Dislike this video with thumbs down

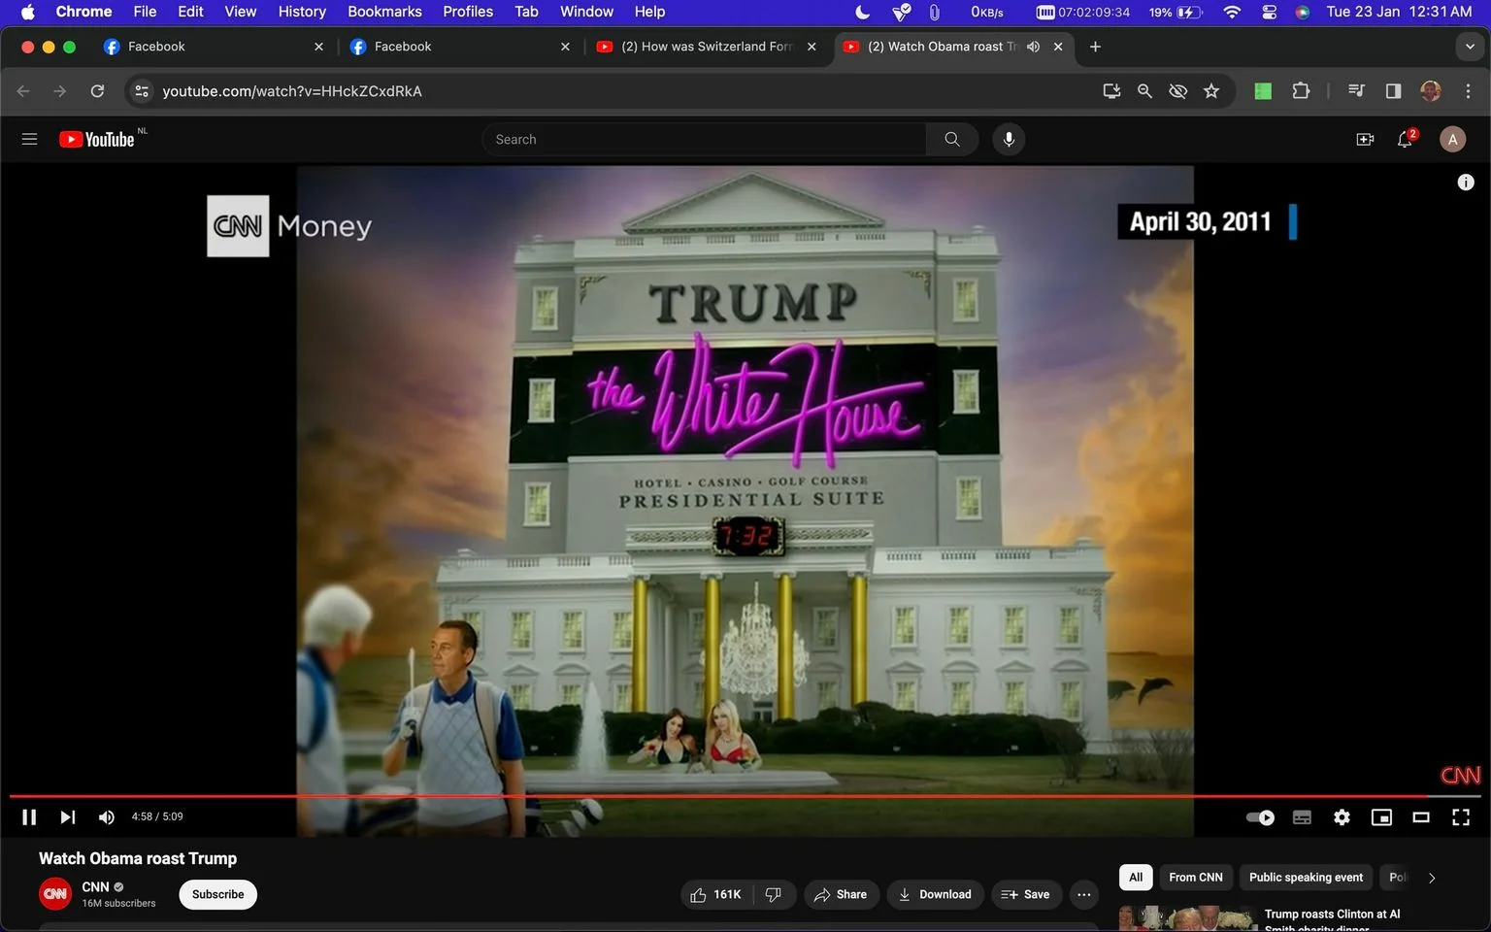pyautogui.click(x=774, y=894)
